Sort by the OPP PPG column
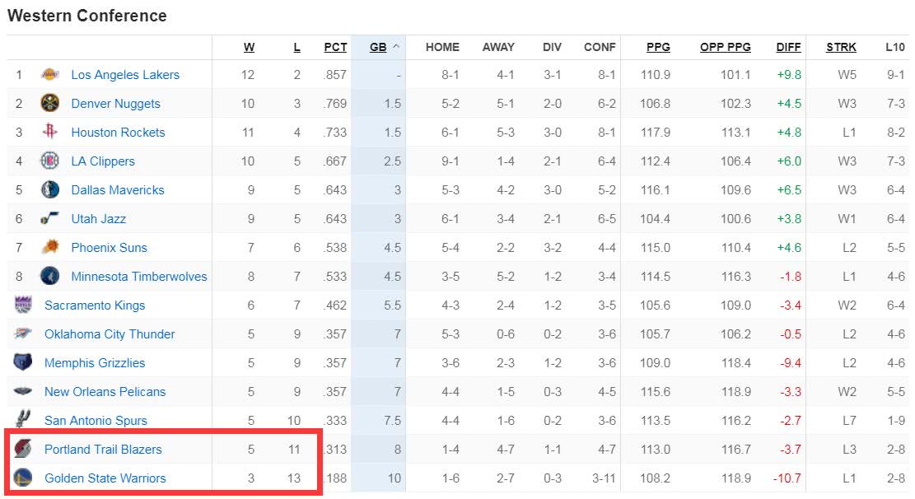The height and width of the screenshot is (499, 915). 726,47
